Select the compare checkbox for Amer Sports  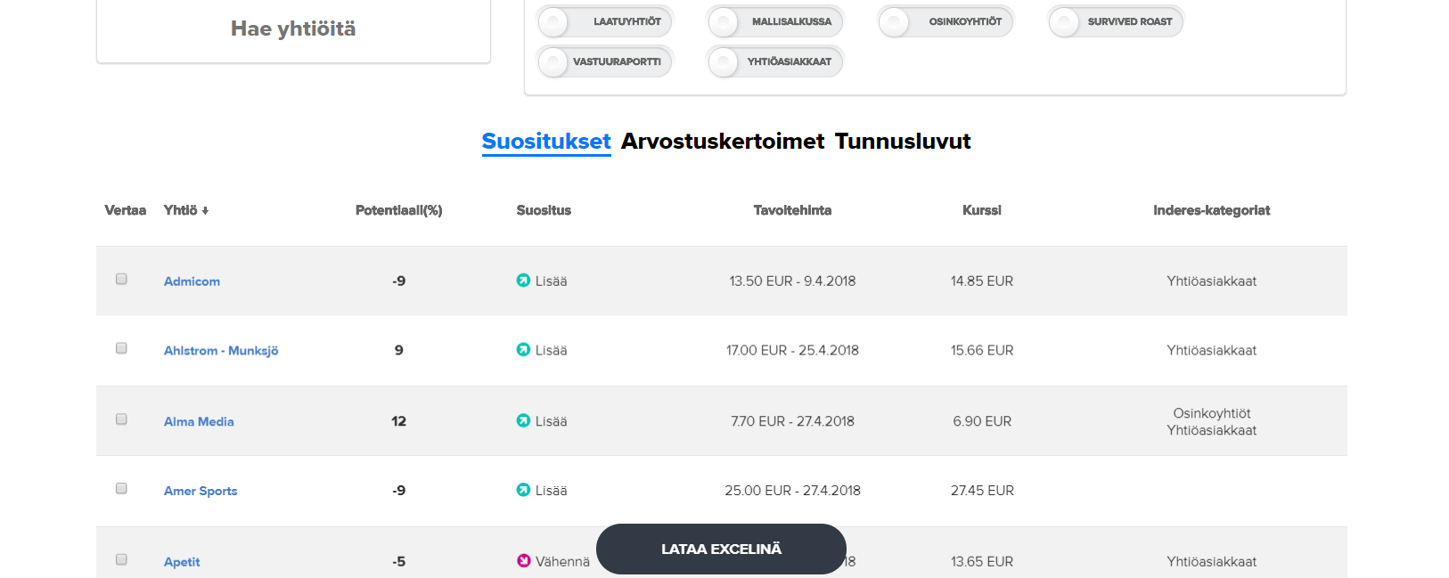121,488
